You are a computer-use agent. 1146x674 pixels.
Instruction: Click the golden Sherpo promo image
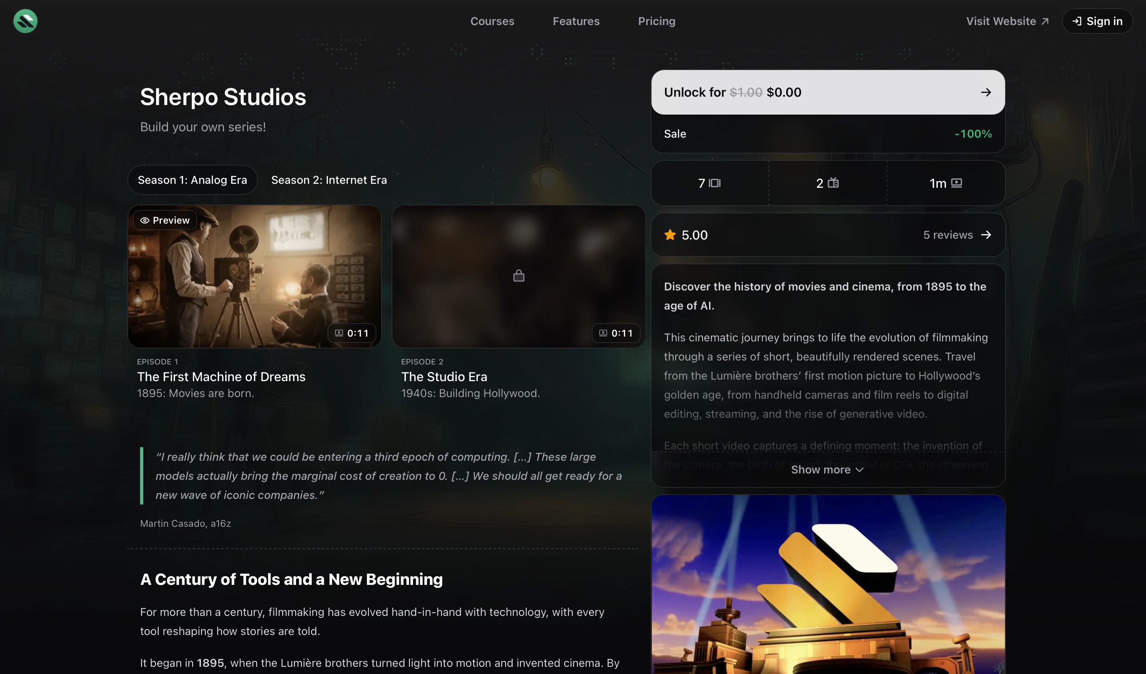click(828, 587)
